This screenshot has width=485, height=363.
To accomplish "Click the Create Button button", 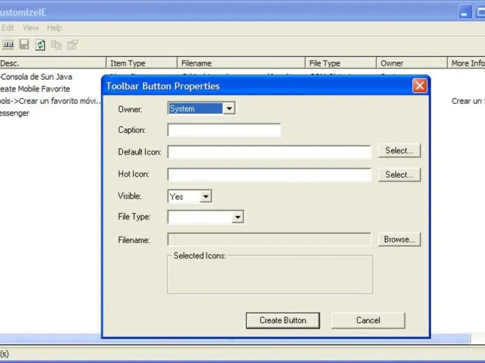I will coord(283,321).
